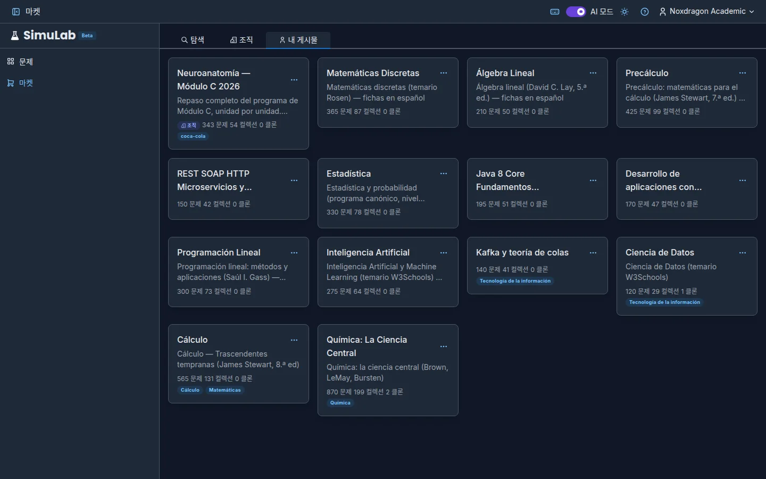Open options menu for REST SOAP HTTP card
This screenshot has width=766, height=479.
(294, 180)
